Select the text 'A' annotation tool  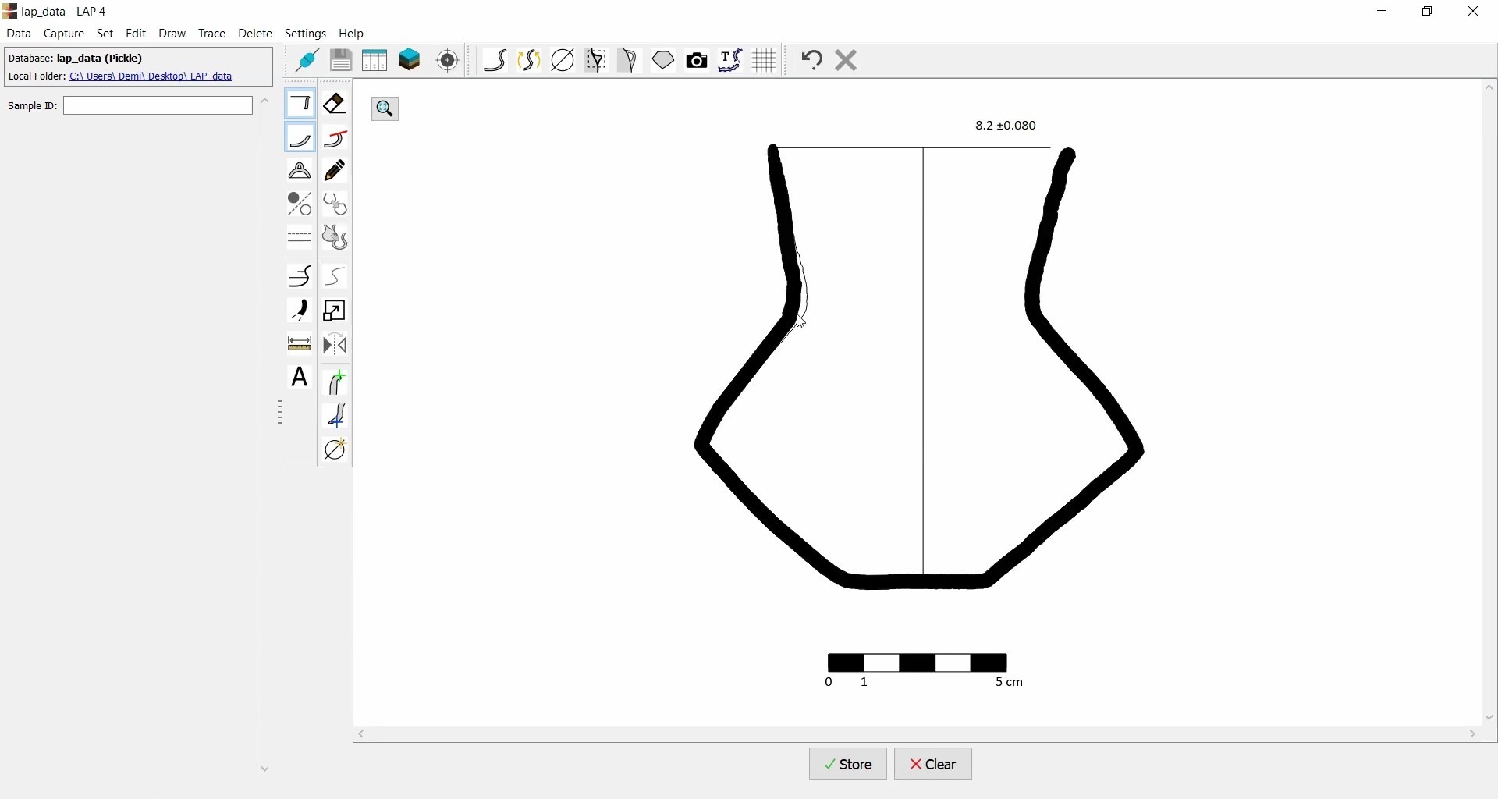(x=301, y=378)
